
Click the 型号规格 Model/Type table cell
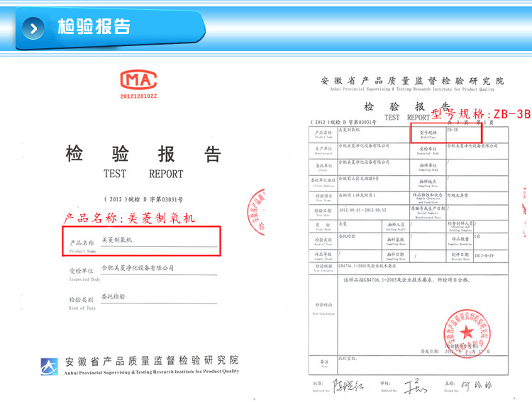pyautogui.click(x=428, y=134)
